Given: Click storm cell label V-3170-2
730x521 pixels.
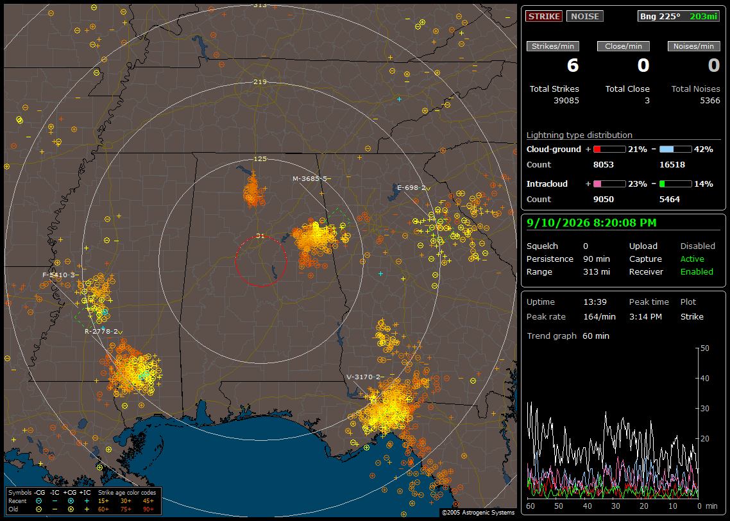Looking at the screenshot, I should pos(363,377).
